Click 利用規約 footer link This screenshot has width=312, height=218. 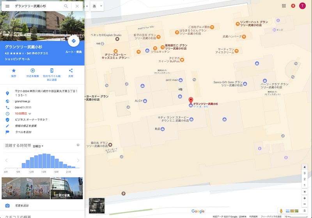pos(253,216)
